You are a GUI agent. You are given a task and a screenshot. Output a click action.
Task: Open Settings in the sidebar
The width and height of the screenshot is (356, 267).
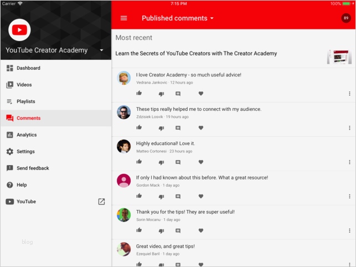pos(56,152)
